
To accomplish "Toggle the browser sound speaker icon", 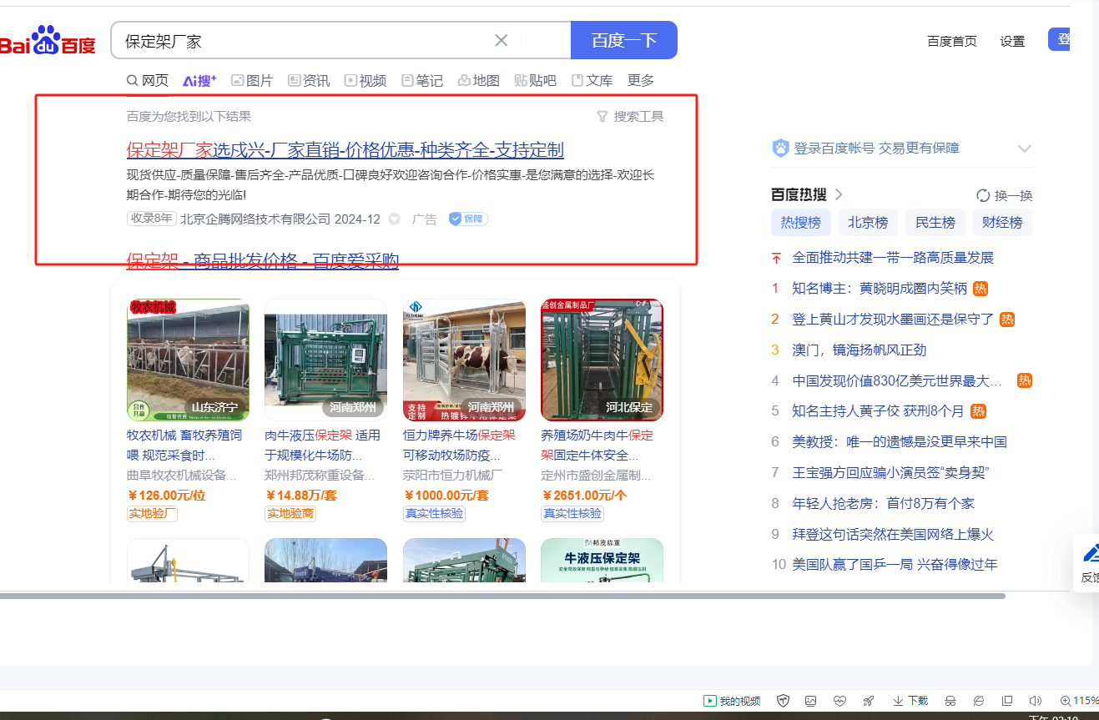I will [1036, 701].
